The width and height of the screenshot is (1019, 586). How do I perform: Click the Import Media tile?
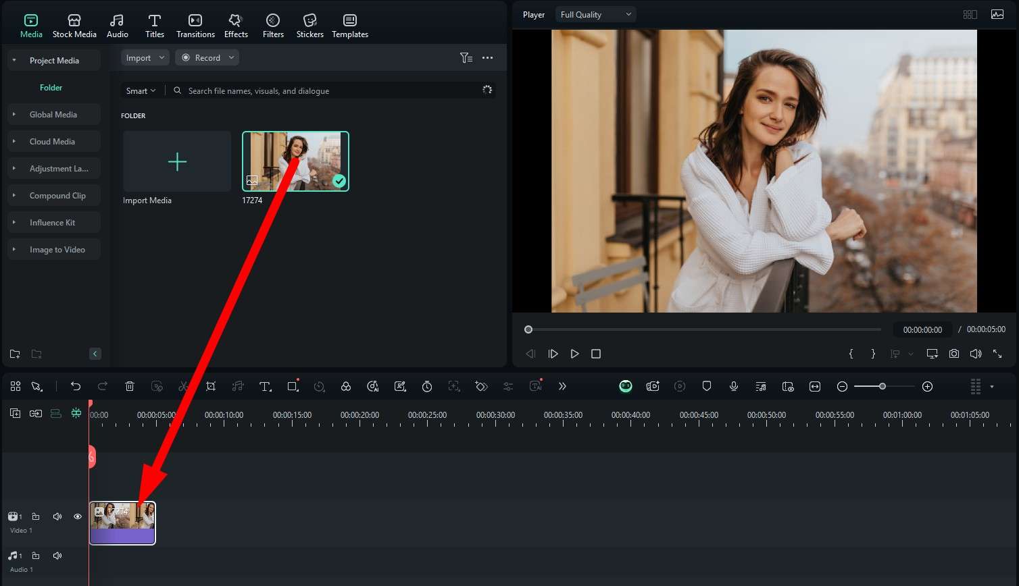177,162
